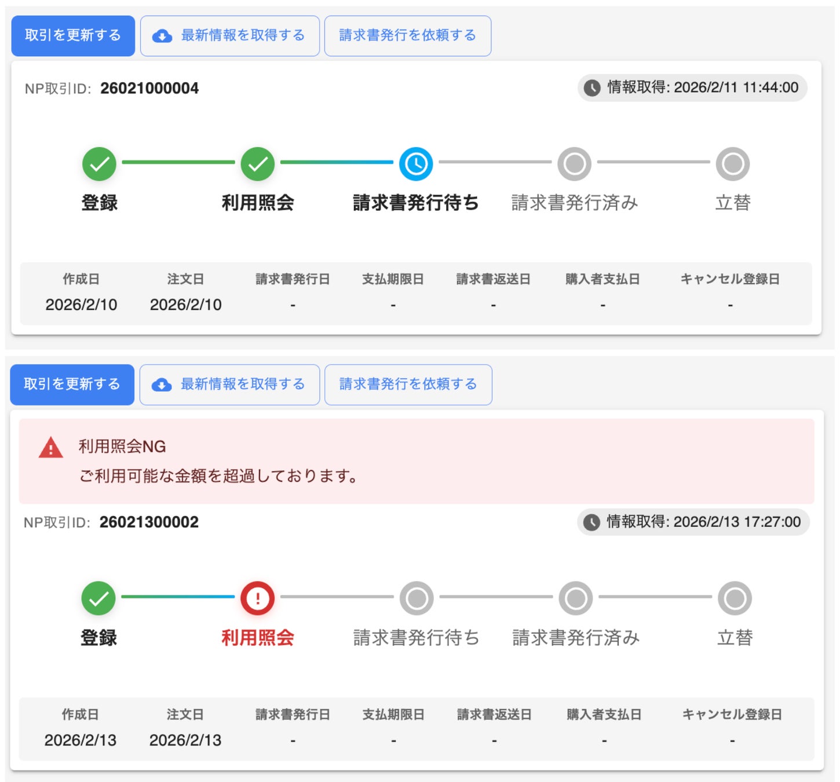
Task: Click the clock icon beside 2026/2/11 11:44:00
Action: 592,88
